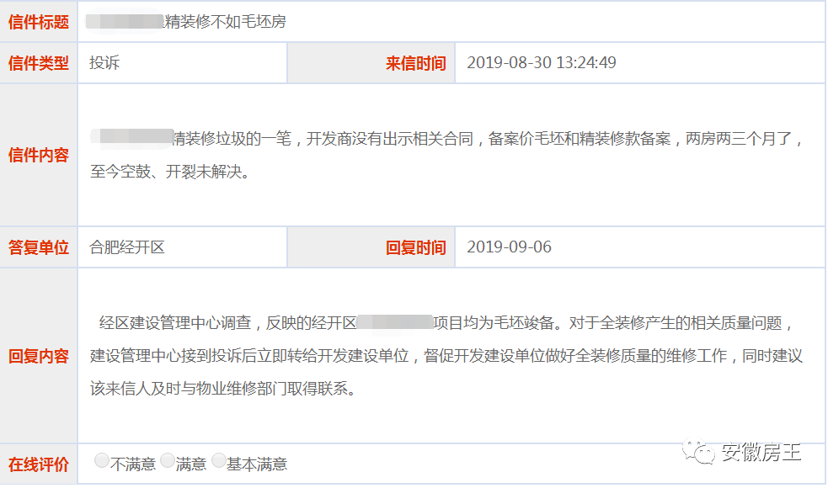Click the complaint text about 精装修垃圾
828x488 pixels.
point(446,155)
